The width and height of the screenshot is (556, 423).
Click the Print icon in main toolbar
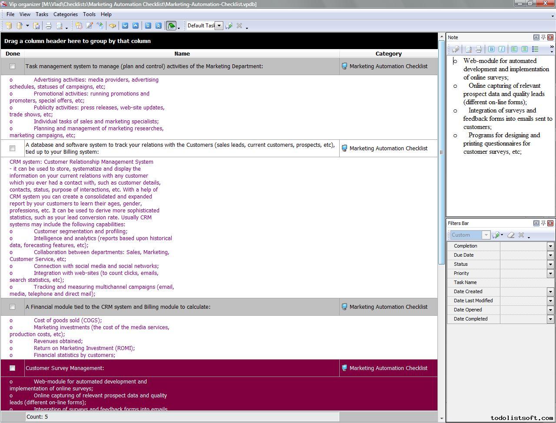(x=49, y=26)
